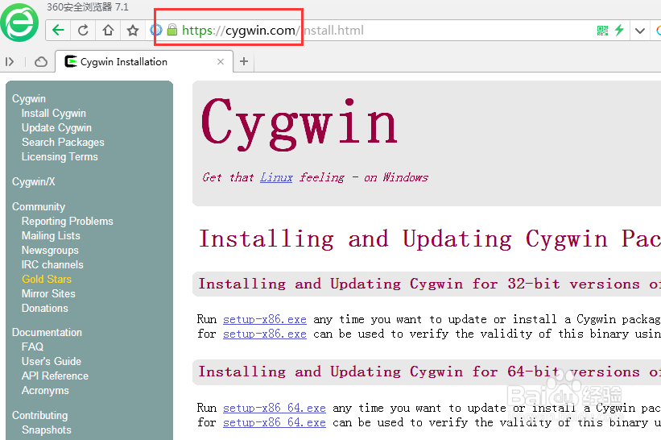Image resolution: width=661 pixels, height=440 pixels.
Task: Go to browser home page icon
Action: pyautogui.click(x=108, y=30)
